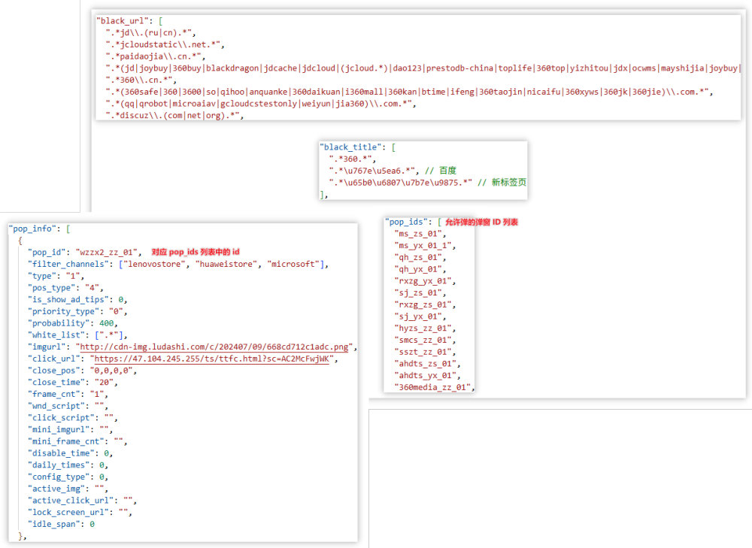
Task: Click the "360media_zz_01" pop id
Action: (x=432, y=387)
